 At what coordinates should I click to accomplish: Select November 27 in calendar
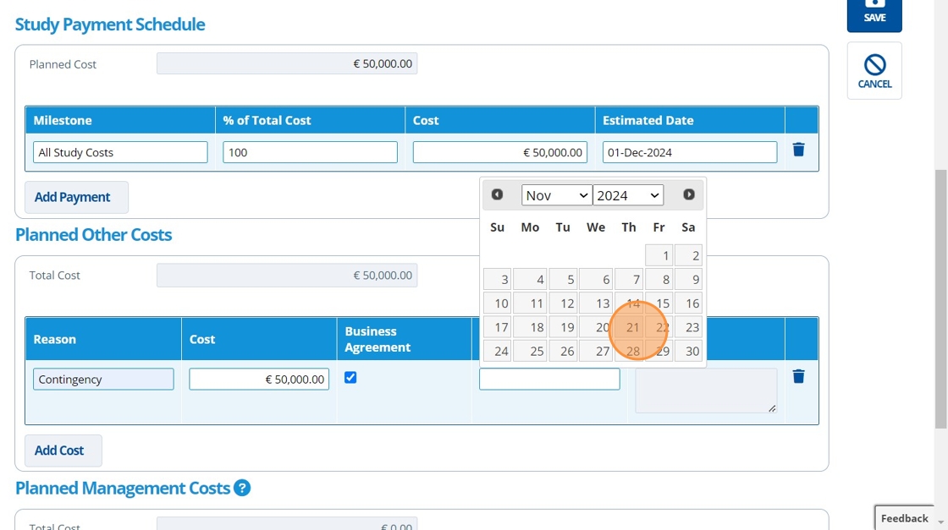click(x=596, y=351)
